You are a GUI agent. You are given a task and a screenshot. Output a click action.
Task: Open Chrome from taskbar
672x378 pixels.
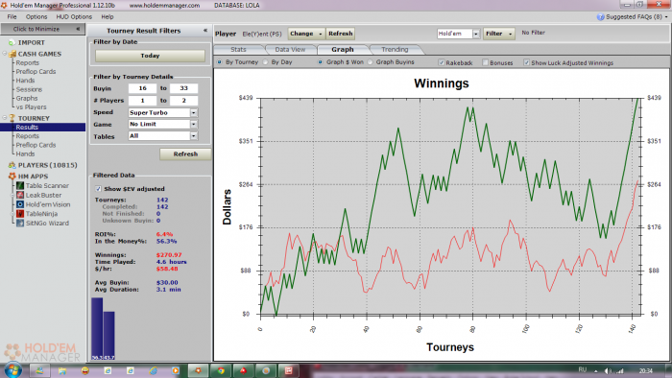221,370
